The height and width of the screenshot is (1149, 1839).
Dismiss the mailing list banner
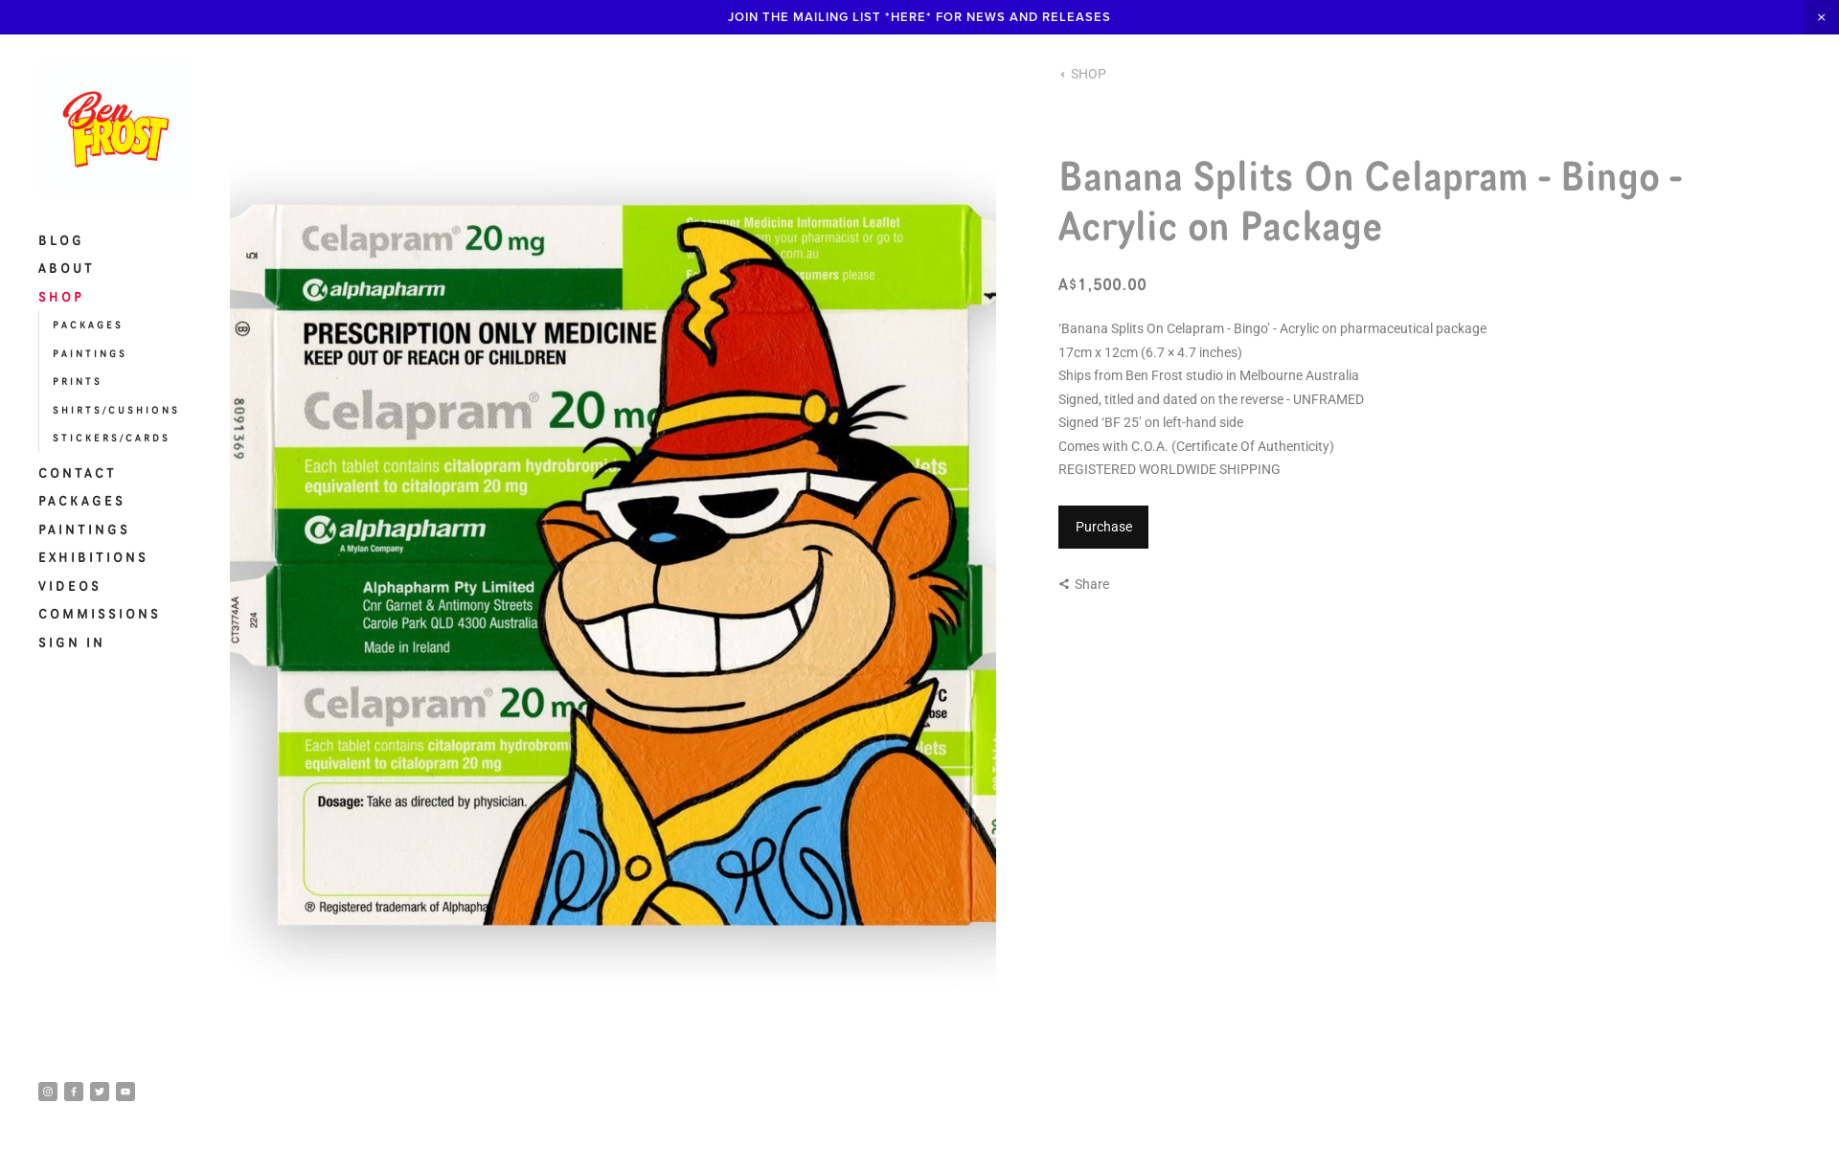[1822, 17]
